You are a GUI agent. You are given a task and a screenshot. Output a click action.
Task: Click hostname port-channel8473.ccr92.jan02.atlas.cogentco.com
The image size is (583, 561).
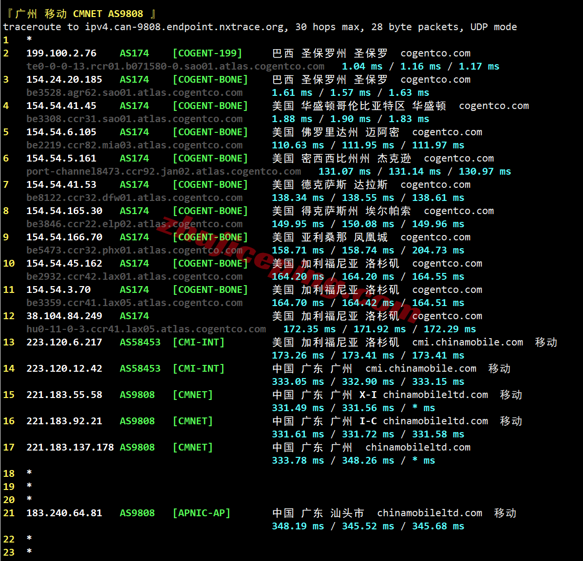point(164,171)
